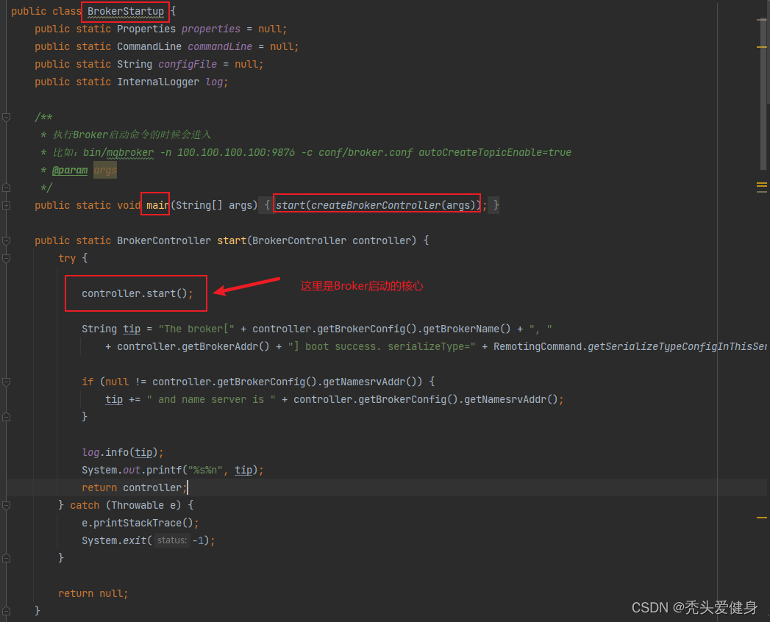
Task: Click the "String[] args" parameter of main
Action: coord(213,205)
